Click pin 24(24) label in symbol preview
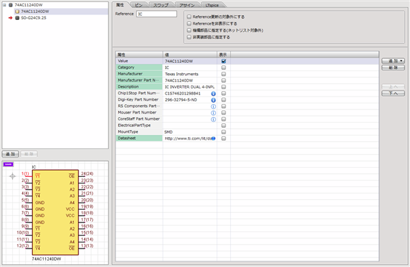The image size is (410, 267). pyautogui.click(x=87, y=174)
